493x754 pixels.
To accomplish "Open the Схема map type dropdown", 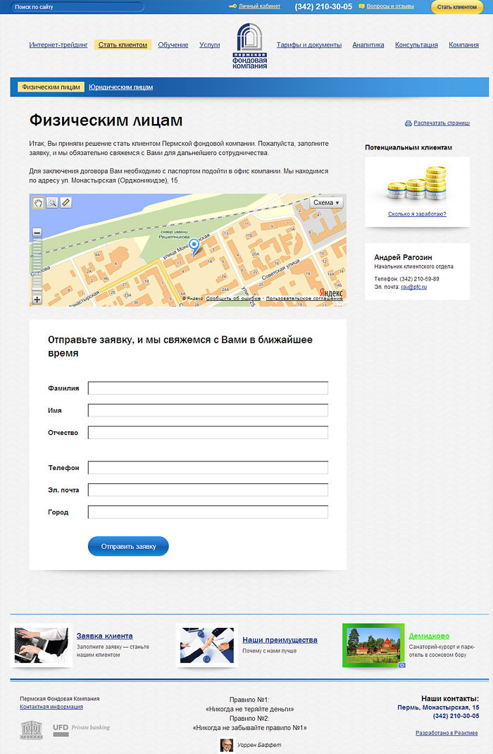I will tap(326, 203).
